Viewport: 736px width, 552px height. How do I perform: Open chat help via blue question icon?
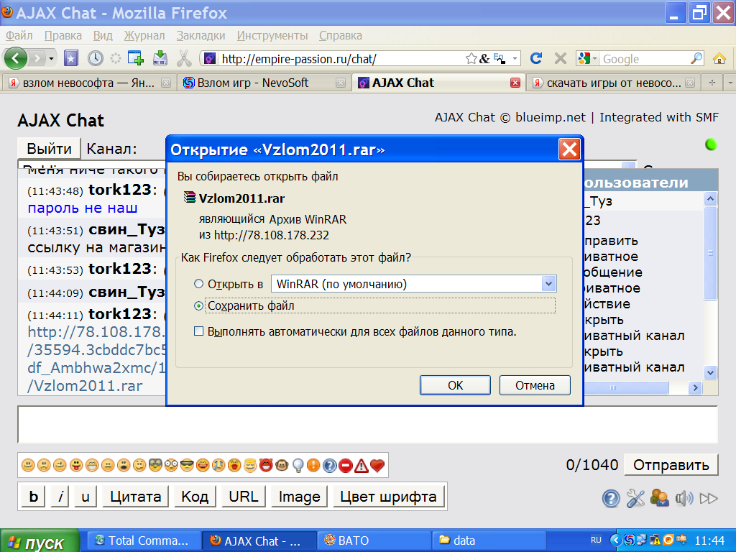611,499
